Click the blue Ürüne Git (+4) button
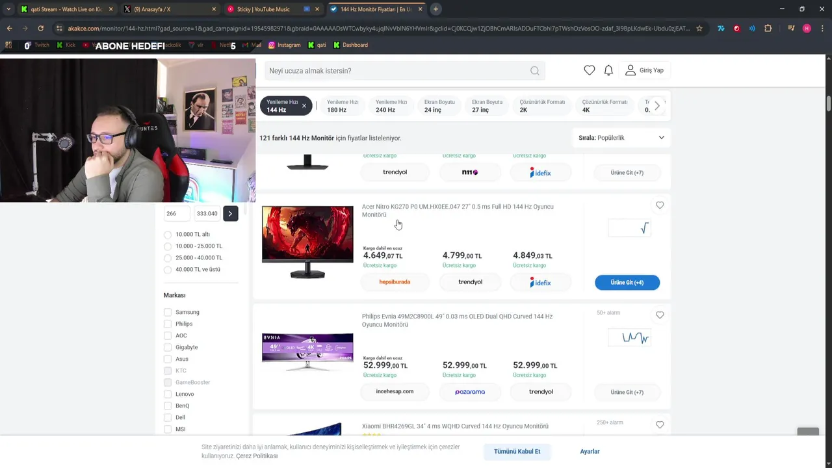Image resolution: width=832 pixels, height=468 pixels. pyautogui.click(x=627, y=282)
